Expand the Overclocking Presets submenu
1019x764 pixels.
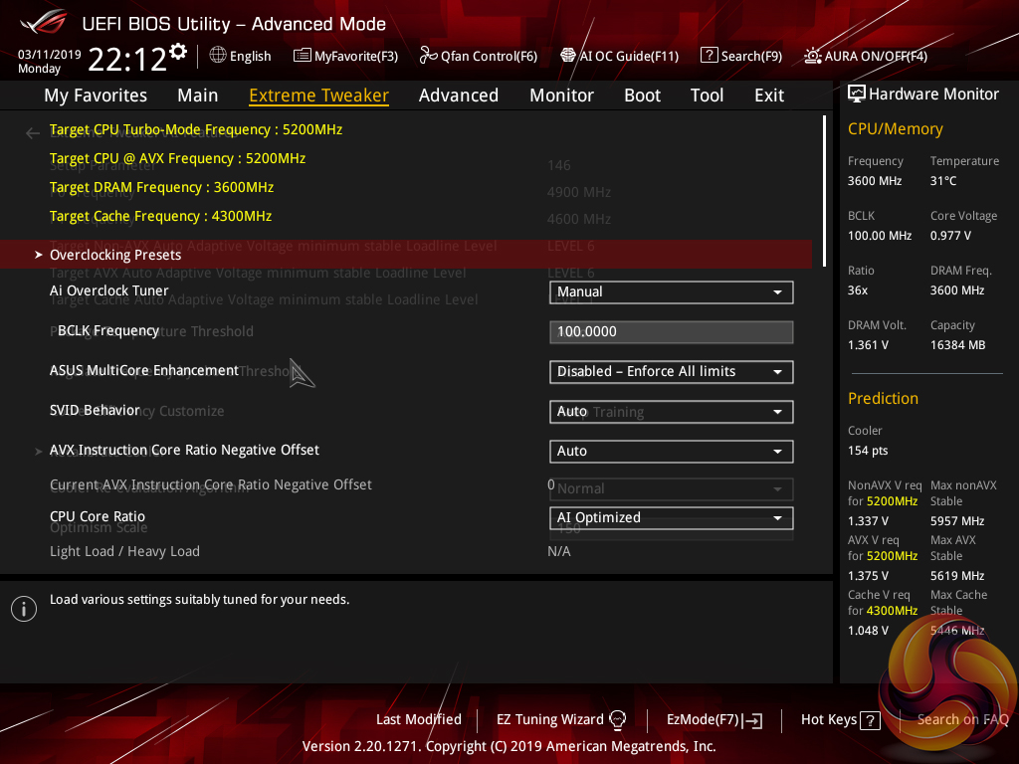[x=115, y=255]
